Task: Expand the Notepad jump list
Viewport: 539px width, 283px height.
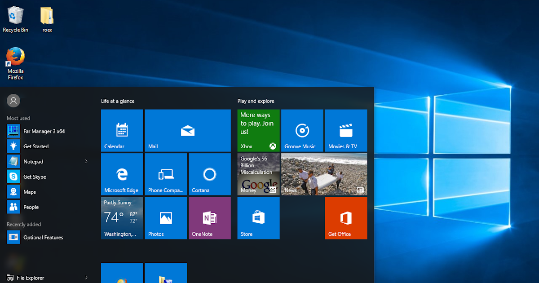Action: point(86,161)
